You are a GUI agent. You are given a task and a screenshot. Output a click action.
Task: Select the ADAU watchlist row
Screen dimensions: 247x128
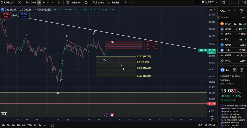(x=232, y=45)
